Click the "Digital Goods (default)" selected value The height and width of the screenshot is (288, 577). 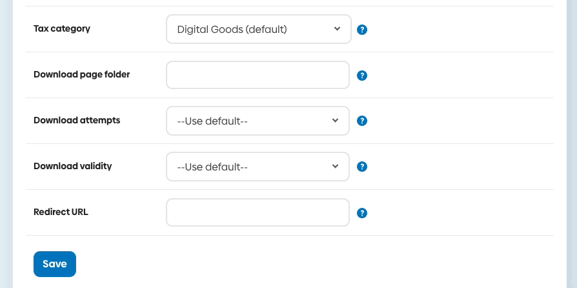[x=232, y=29]
